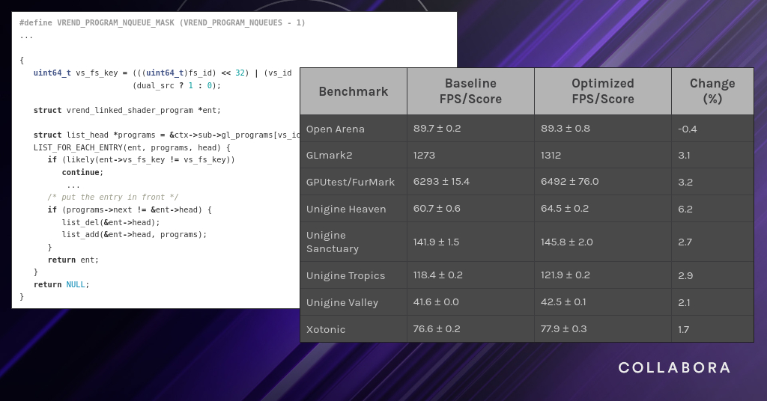767x401 pixels.
Task: Click optimized value 145.8 ± 2.0
Action: [566, 242]
